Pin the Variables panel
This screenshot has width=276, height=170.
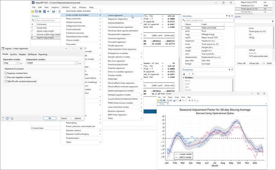229,16
